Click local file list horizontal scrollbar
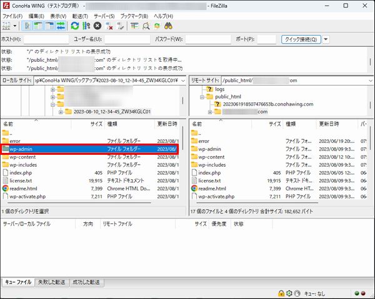This screenshot has height=299, width=375. [x=79, y=203]
